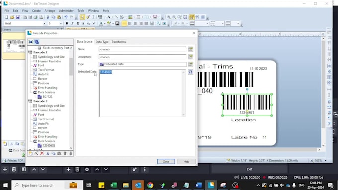Click the Undo arrow icon
338x190 pixels.
click(x=66, y=17)
